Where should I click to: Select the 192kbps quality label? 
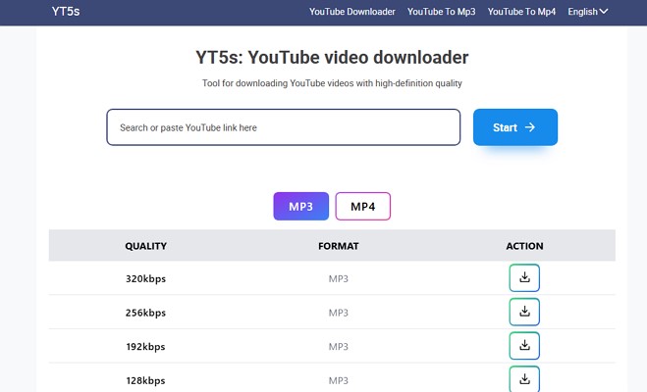145,347
